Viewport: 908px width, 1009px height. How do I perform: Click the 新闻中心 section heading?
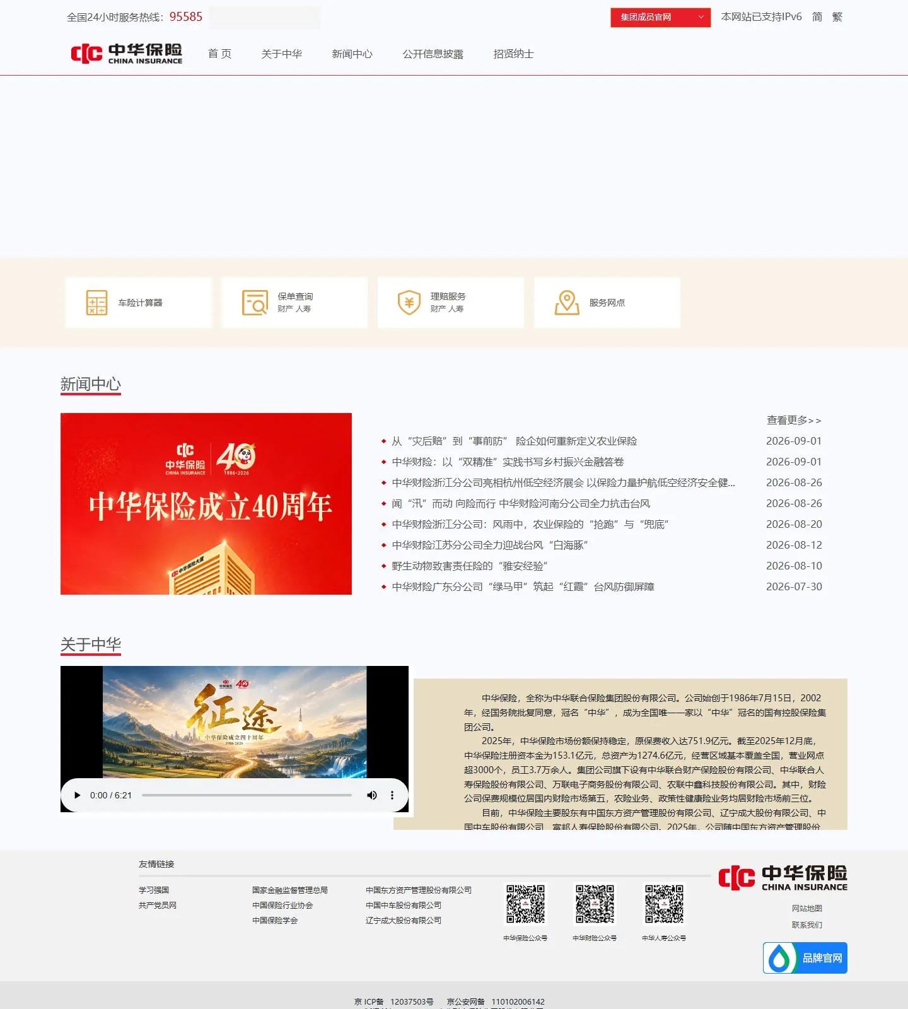coord(91,384)
